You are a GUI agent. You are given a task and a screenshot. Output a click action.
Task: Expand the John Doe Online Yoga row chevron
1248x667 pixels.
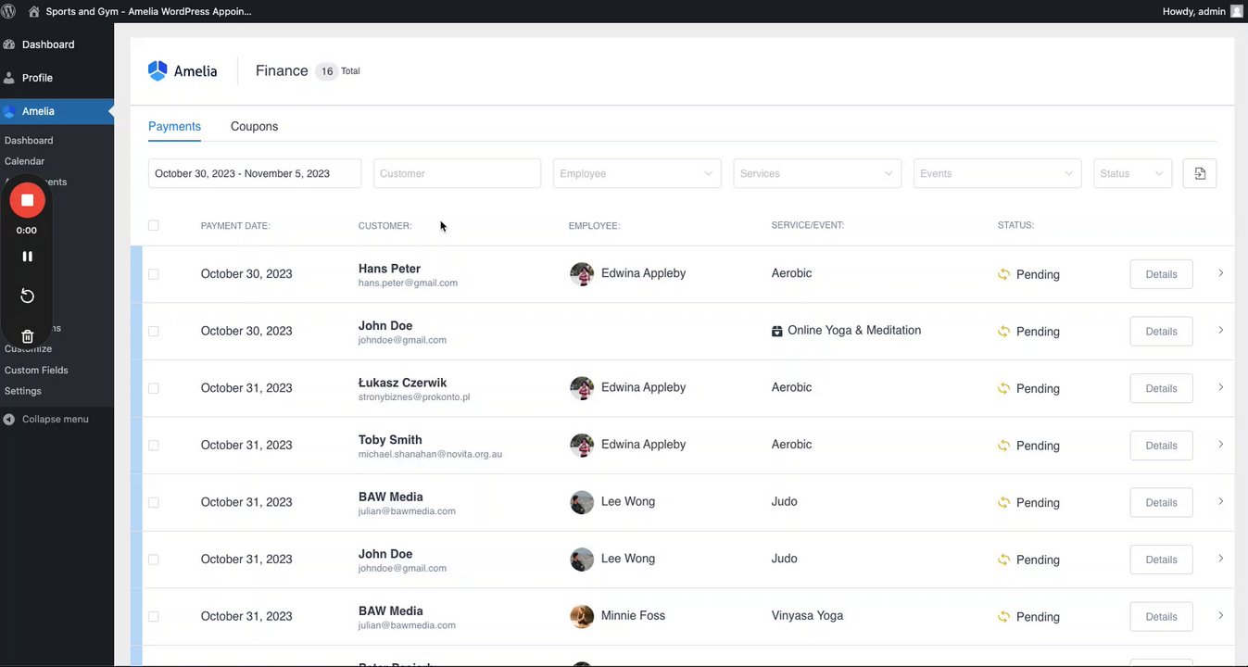pos(1221,331)
